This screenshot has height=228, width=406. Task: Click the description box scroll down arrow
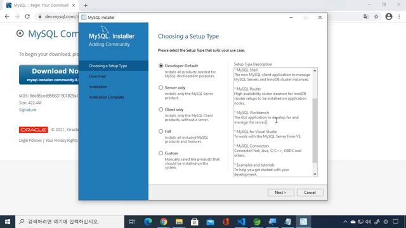pos(315,174)
